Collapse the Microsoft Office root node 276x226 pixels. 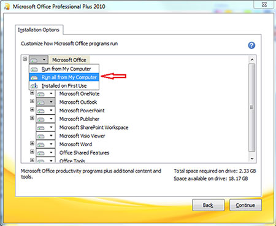click(25, 59)
